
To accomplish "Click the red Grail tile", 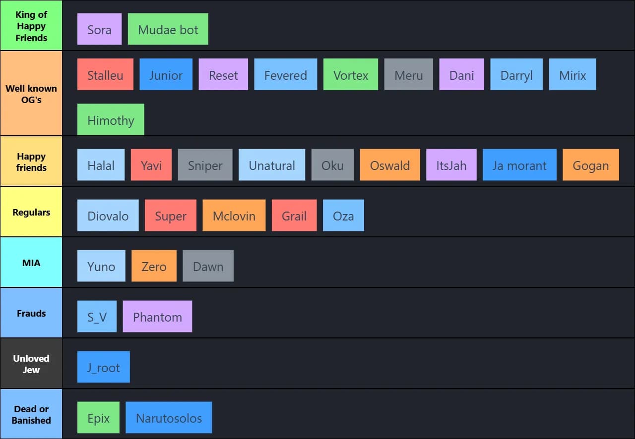I will tap(294, 216).
